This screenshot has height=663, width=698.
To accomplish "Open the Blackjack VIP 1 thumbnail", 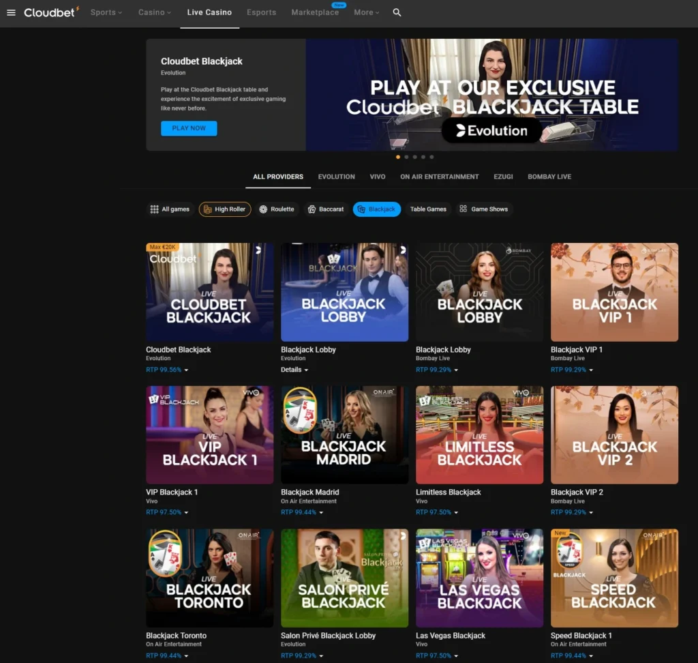I will click(x=614, y=293).
